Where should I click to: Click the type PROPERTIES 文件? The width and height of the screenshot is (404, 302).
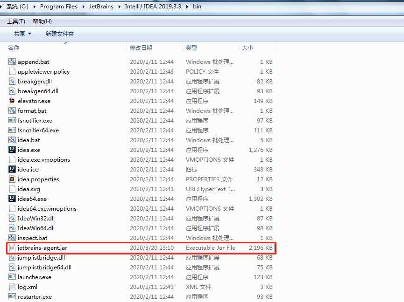click(209, 179)
